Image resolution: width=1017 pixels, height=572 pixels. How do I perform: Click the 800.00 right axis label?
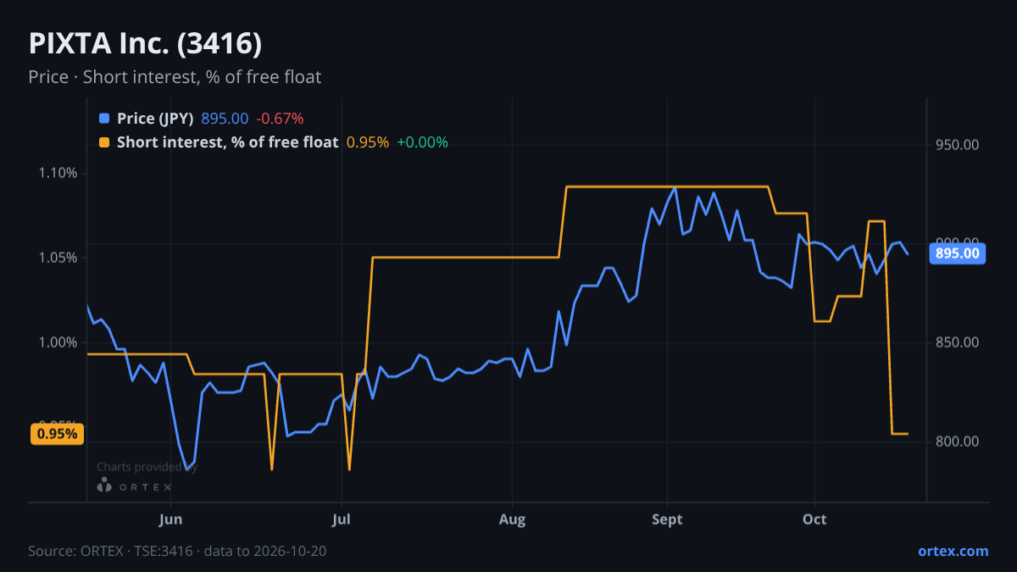coord(958,441)
